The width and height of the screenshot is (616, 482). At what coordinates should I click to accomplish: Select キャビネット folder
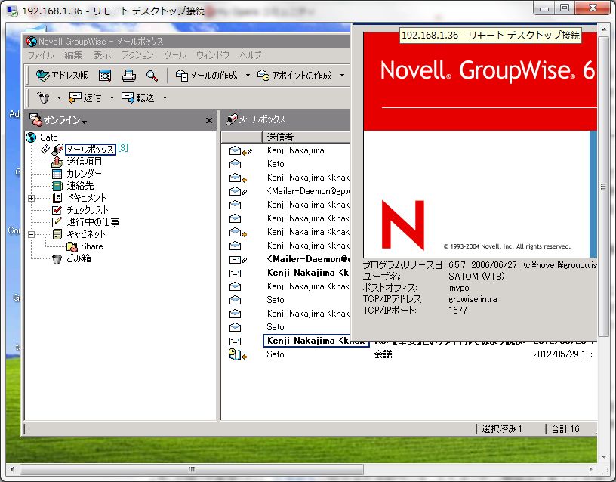[85, 234]
